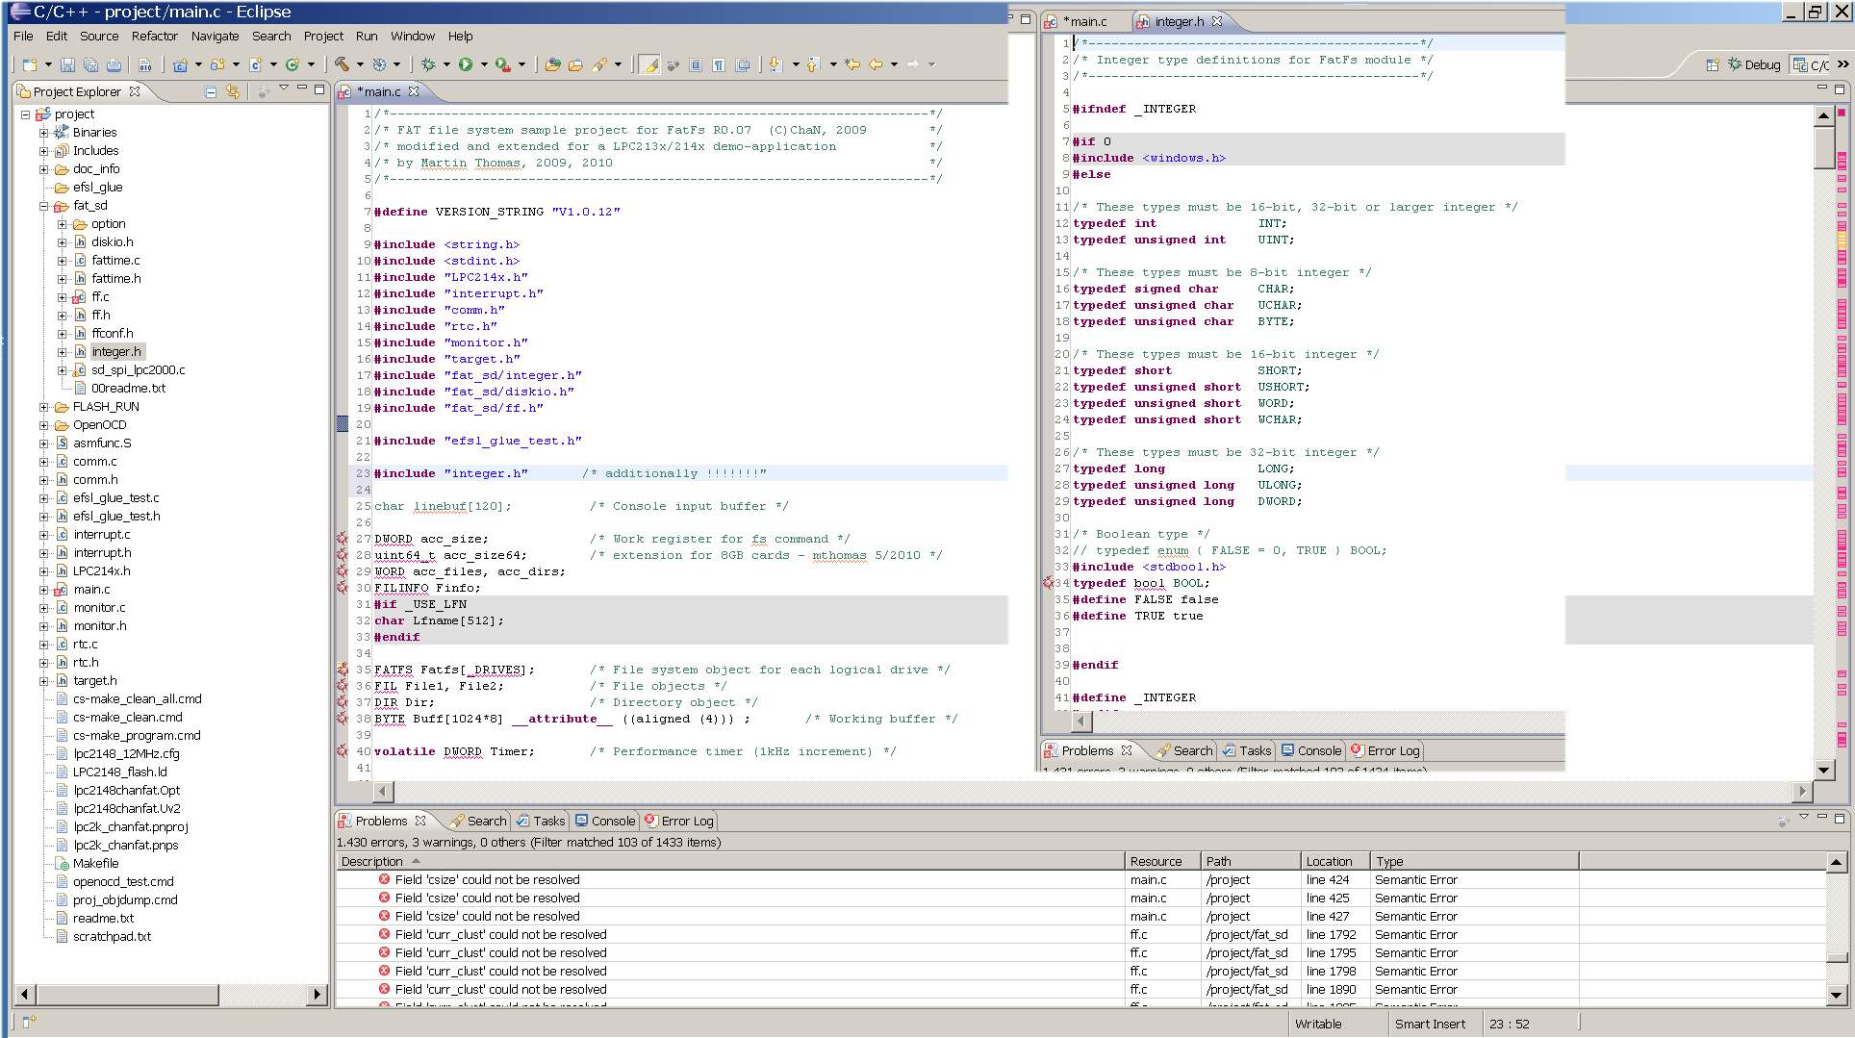Image resolution: width=1855 pixels, height=1038 pixels.
Task: Click the Open Perspective icon
Action: click(x=1713, y=64)
